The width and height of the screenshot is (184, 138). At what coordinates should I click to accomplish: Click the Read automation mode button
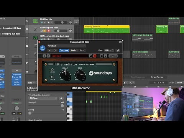(x=16, y=103)
